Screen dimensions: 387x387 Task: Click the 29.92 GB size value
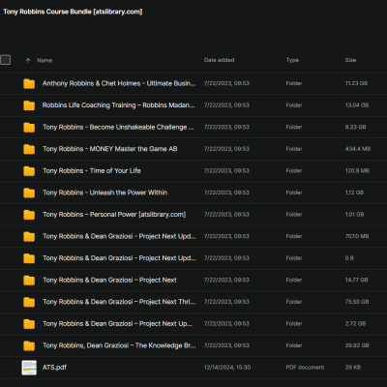coord(357,345)
